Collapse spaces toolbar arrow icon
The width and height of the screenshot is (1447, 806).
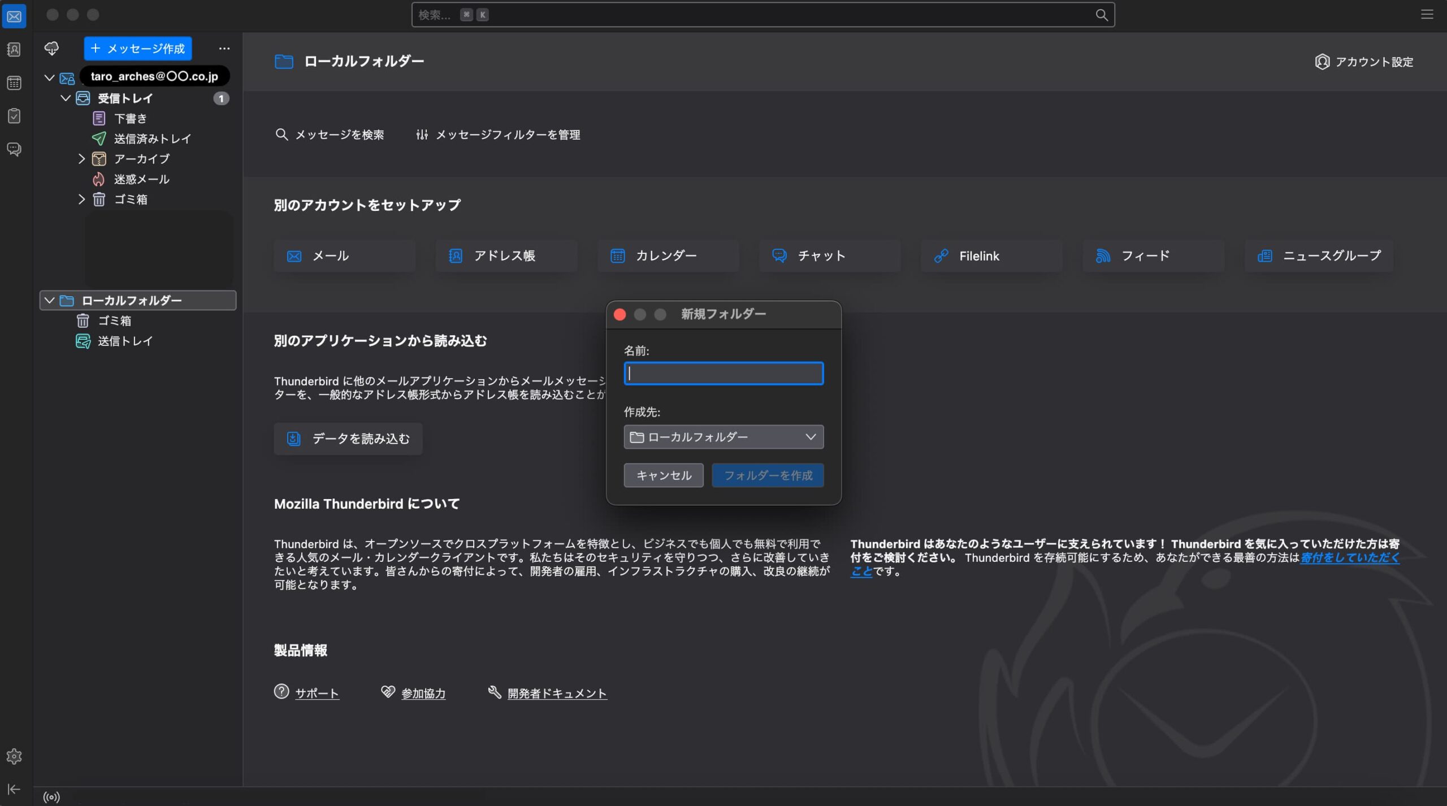tap(14, 789)
